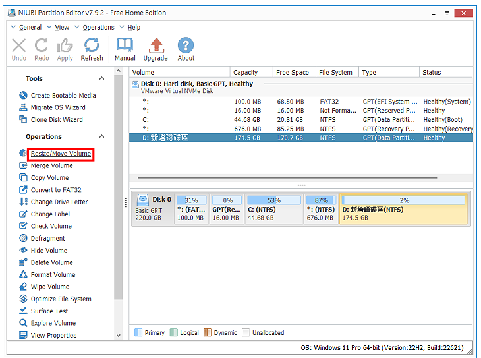This screenshot has width=481, height=358.
Task: Select the 676.0 MB NTFS block in map
Action: click(x=321, y=209)
